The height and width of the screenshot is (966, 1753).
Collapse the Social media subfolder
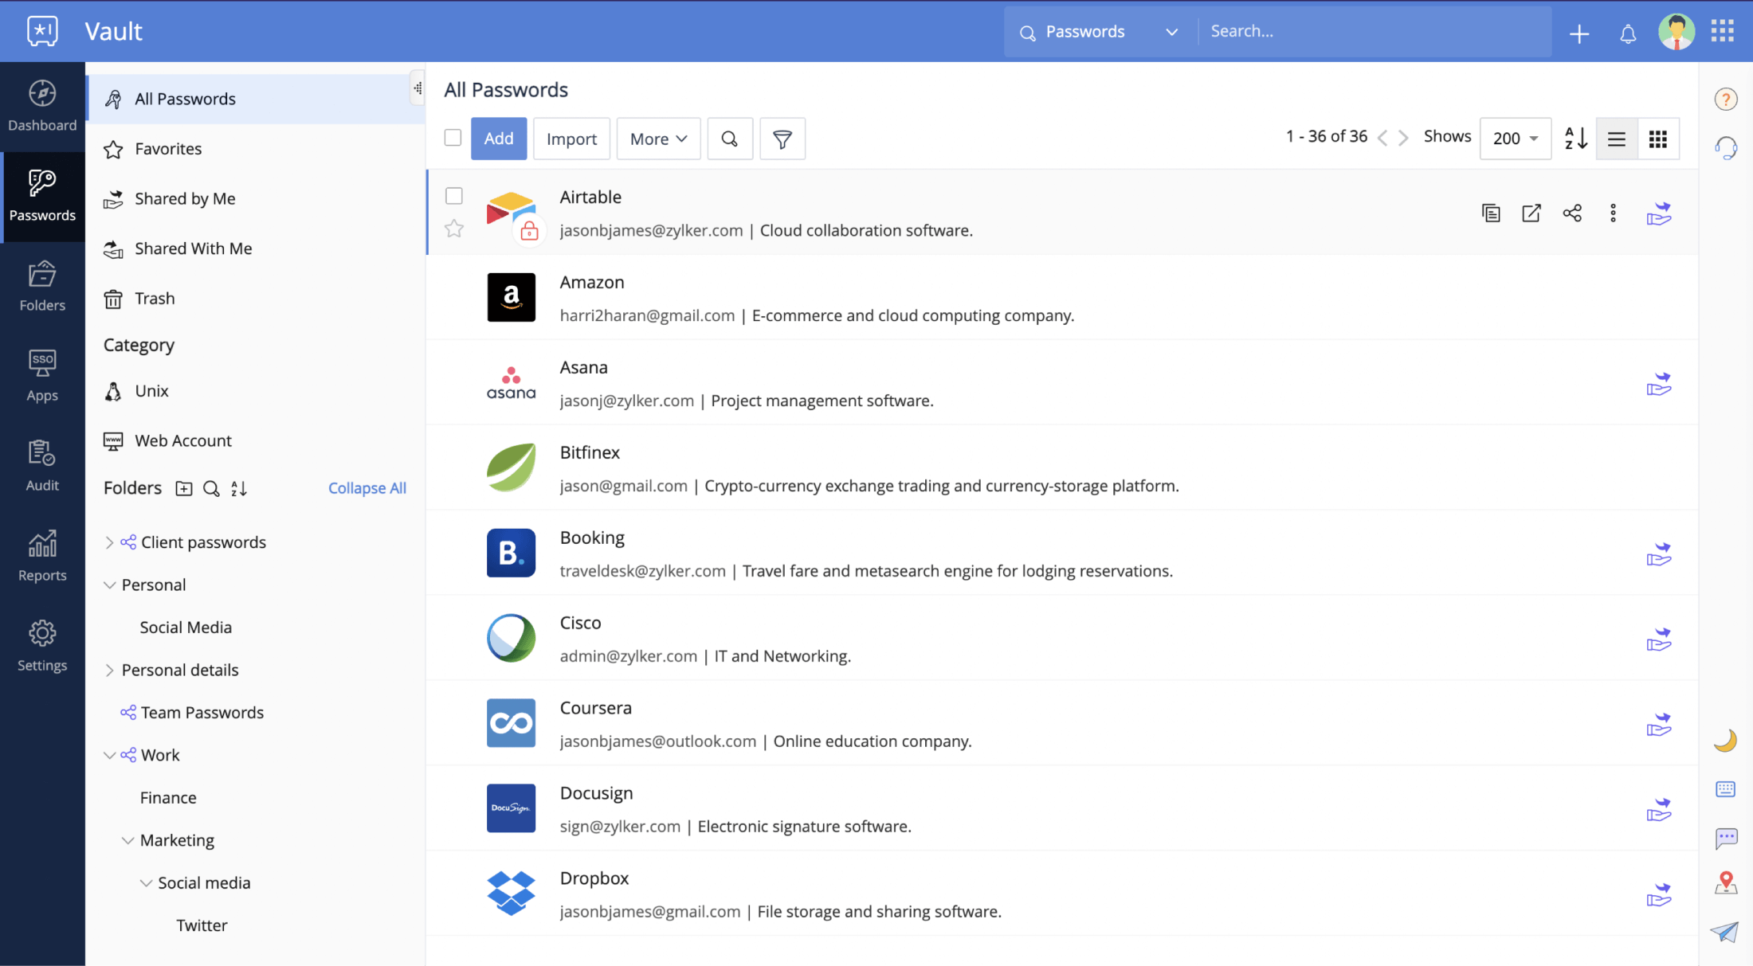coord(146,882)
